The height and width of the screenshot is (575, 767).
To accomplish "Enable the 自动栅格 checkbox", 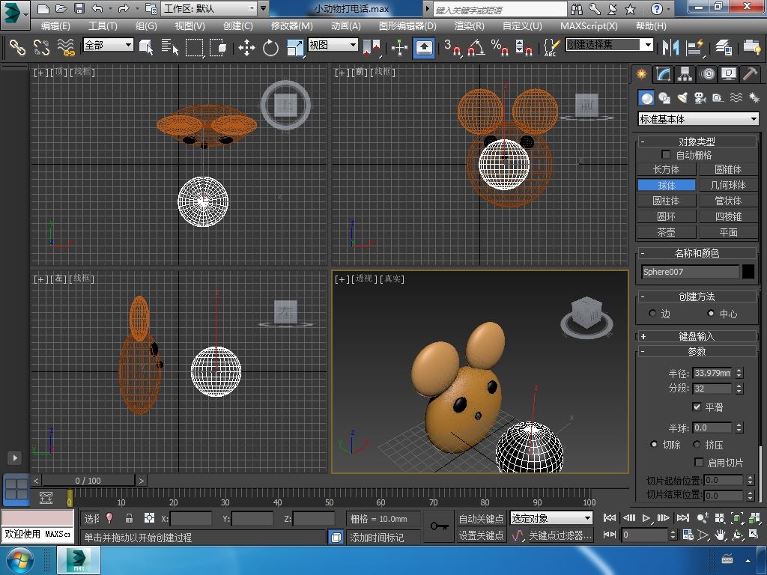I will [x=666, y=154].
